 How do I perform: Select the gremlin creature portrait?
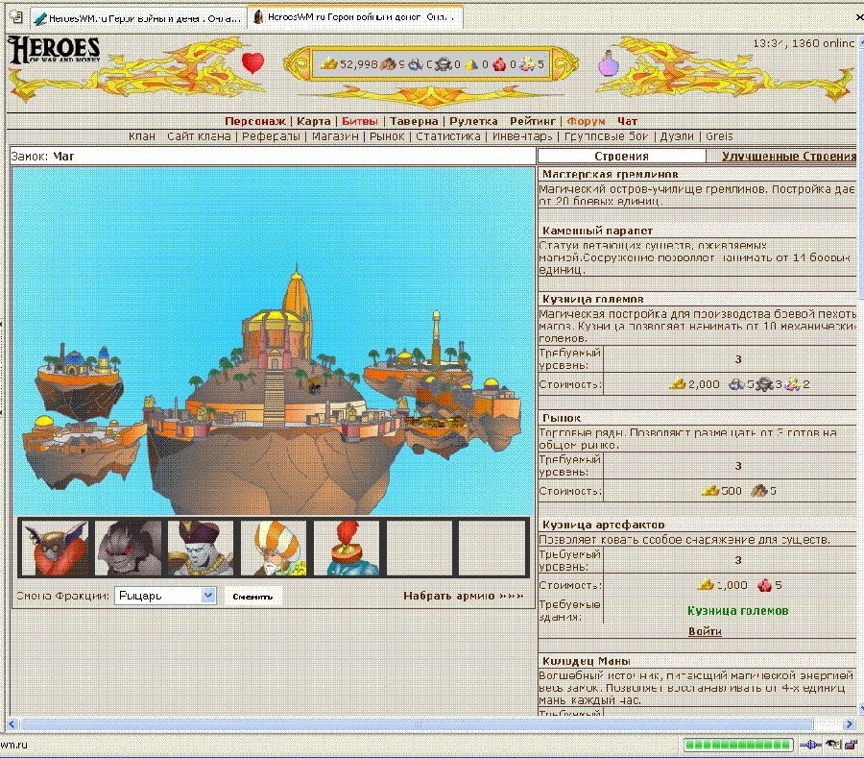54,549
